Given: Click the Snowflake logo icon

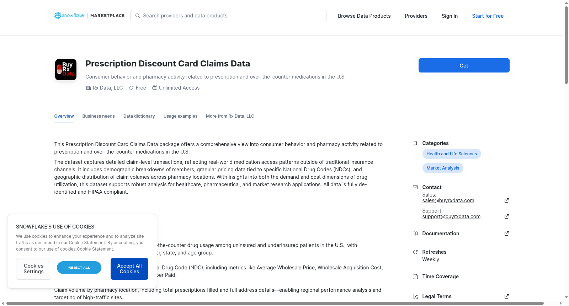Looking at the screenshot, I should 58,16.
